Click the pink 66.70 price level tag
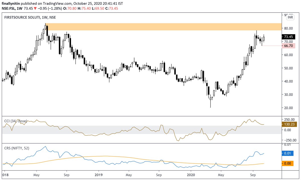The width and height of the screenshot is (301, 180). coord(288,46)
